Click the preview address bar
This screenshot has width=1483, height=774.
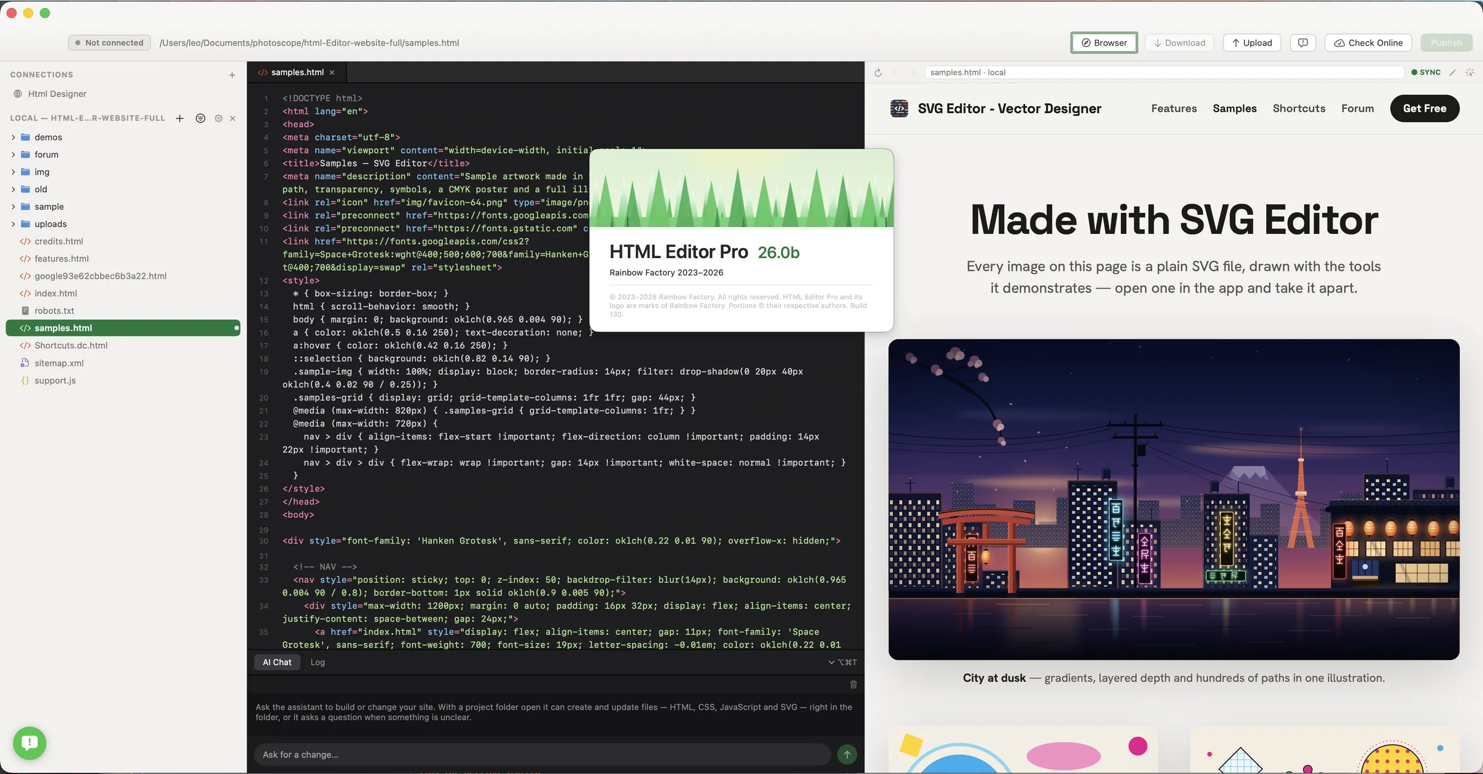click(1164, 72)
